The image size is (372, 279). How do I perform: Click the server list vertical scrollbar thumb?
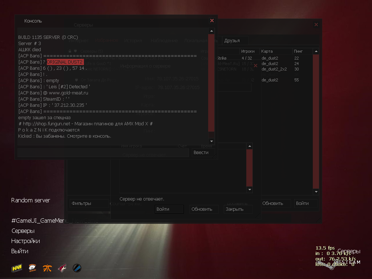click(316, 121)
